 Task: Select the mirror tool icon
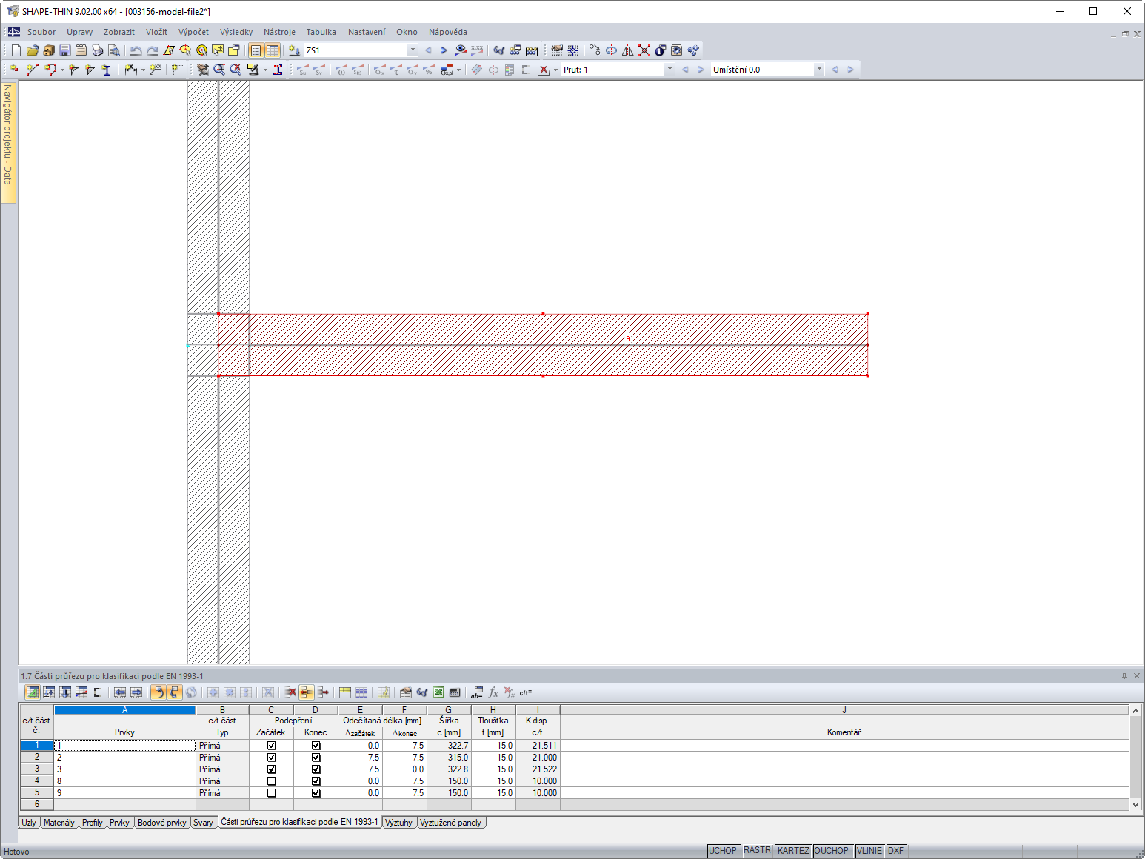pyautogui.click(x=628, y=50)
